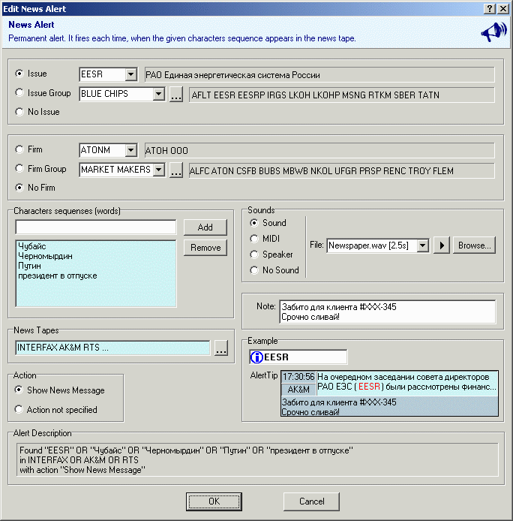Choose the No Sound option

click(254, 270)
